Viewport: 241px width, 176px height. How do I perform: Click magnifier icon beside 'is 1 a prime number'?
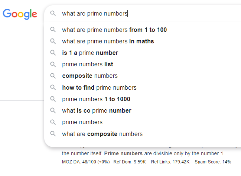coord(53,53)
